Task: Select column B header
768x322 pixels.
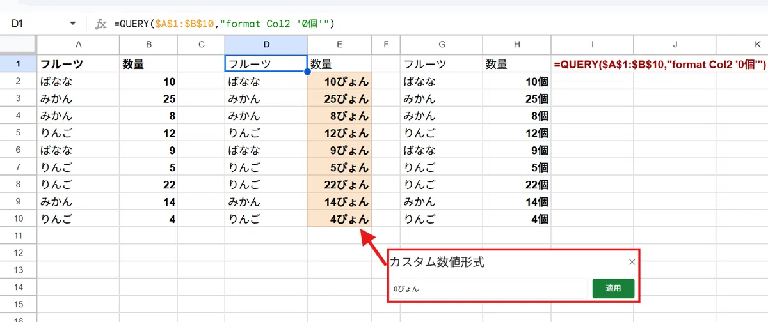Action: tap(148, 44)
